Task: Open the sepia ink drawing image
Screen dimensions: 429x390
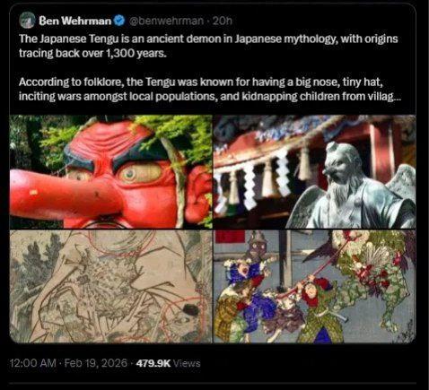Action: (x=111, y=286)
